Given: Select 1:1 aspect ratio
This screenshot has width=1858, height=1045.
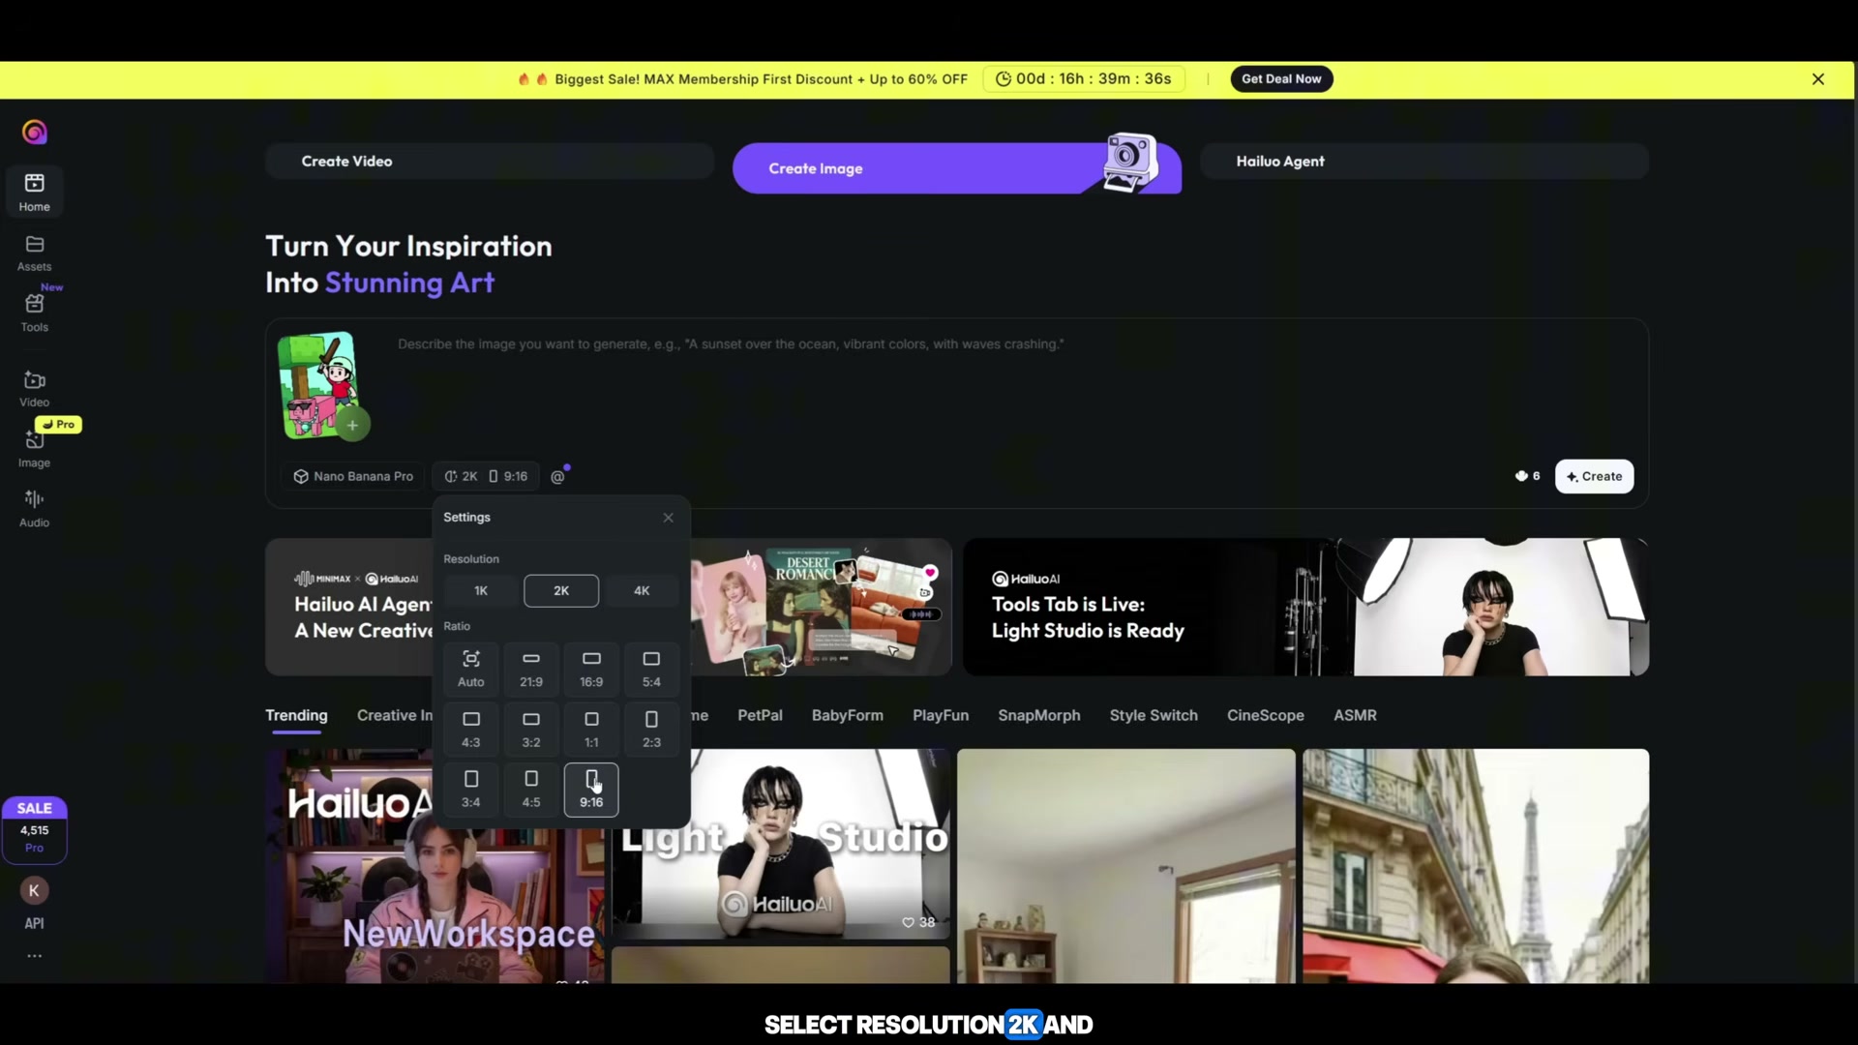Looking at the screenshot, I should click(x=591, y=730).
